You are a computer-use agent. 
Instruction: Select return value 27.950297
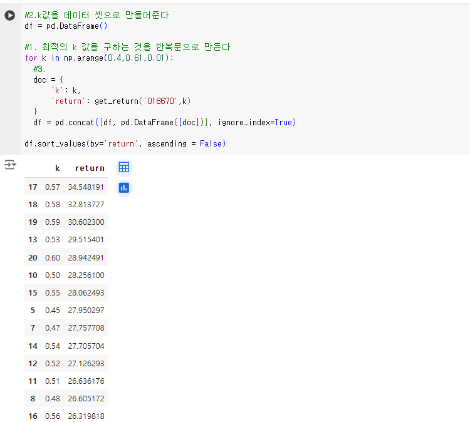tap(86, 311)
